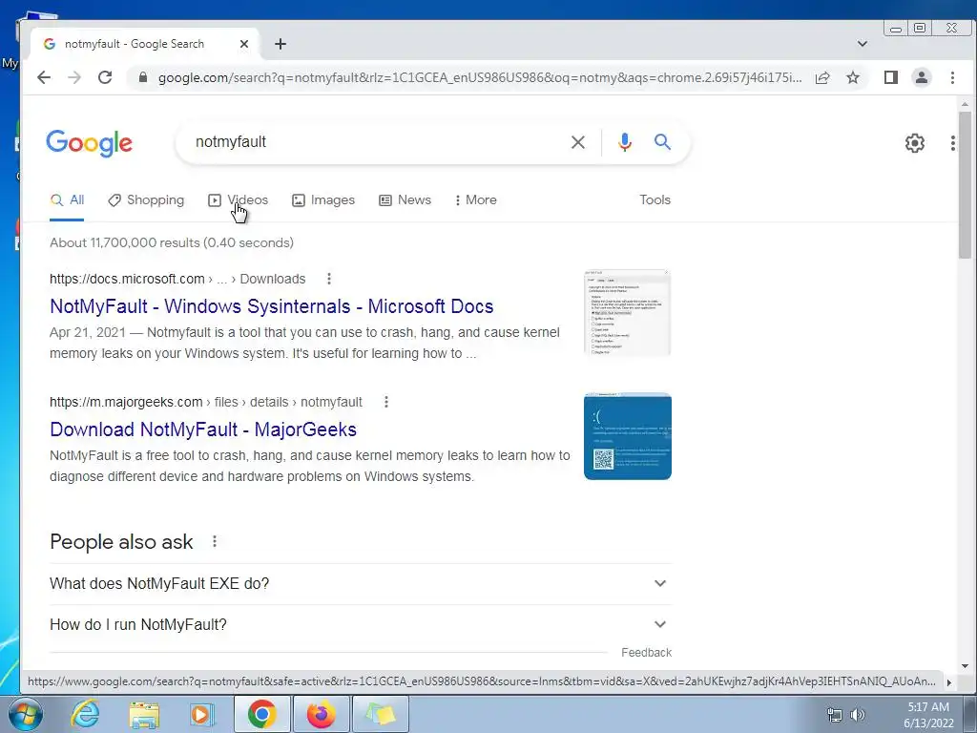Open the sticky notes taskbar button
The height and width of the screenshot is (733, 977).
pyautogui.click(x=381, y=714)
